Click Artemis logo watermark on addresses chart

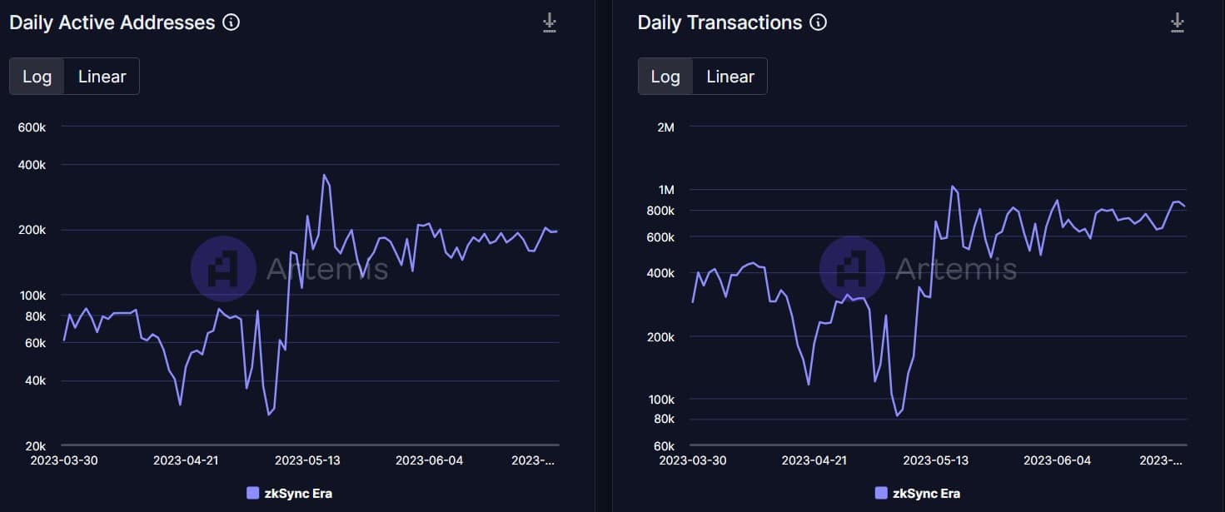pyautogui.click(x=223, y=268)
